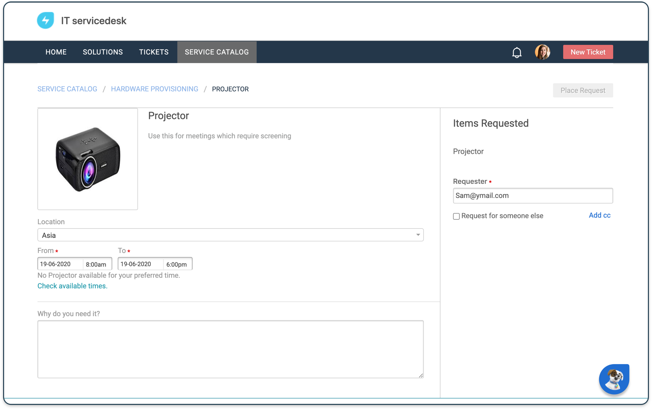
Task: Navigate to SERVICE CATALOG breadcrumb
Action: 67,89
